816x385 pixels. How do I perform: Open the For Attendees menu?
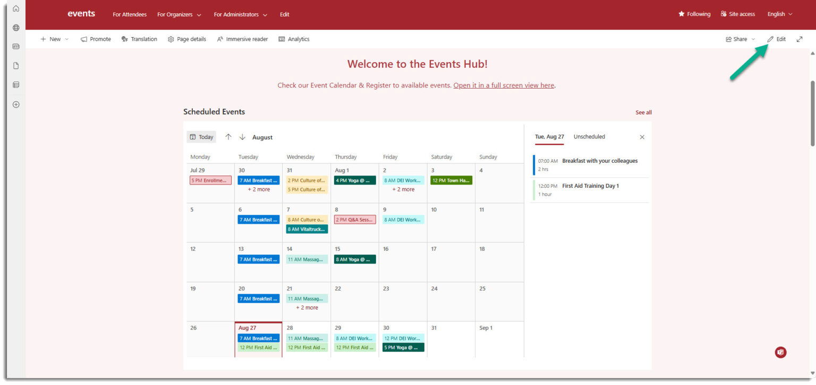[129, 14]
